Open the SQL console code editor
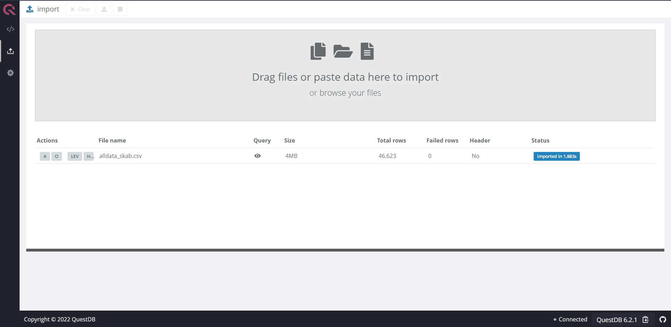The image size is (671, 327). pos(10,29)
